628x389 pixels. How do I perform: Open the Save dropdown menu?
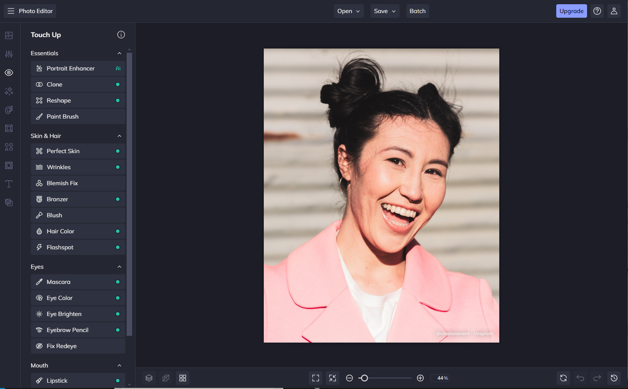(x=384, y=11)
